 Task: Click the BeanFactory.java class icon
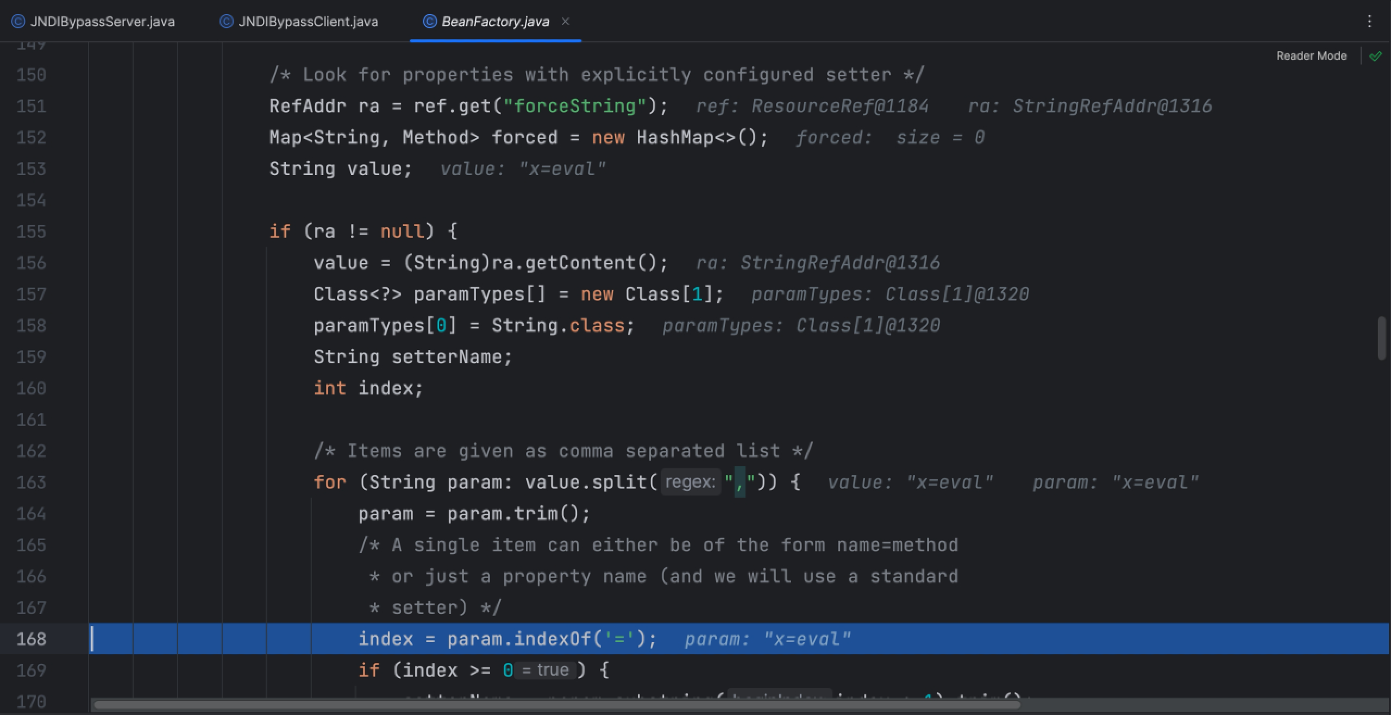click(429, 22)
